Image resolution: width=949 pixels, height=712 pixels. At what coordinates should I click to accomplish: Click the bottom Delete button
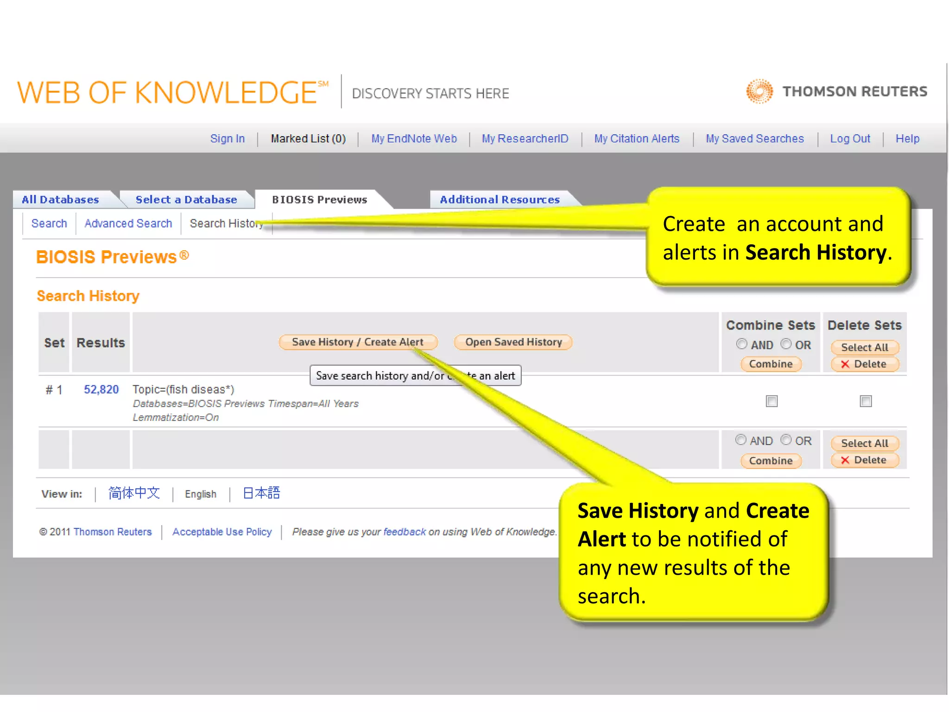click(865, 460)
